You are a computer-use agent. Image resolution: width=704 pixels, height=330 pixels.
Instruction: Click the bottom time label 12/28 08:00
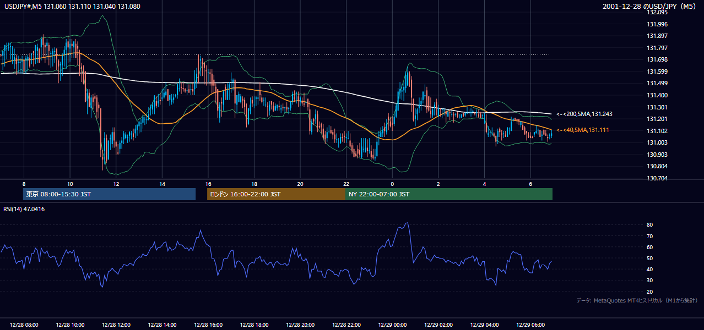pyautogui.click(x=24, y=325)
